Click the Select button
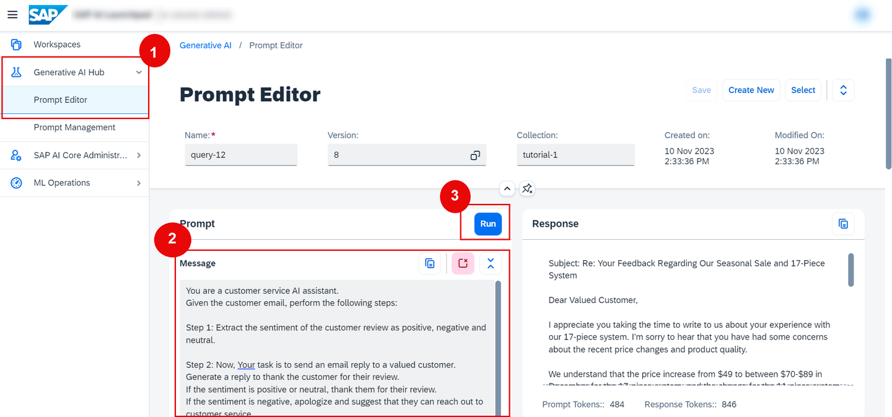Image resolution: width=892 pixels, height=417 pixels. [x=803, y=90]
